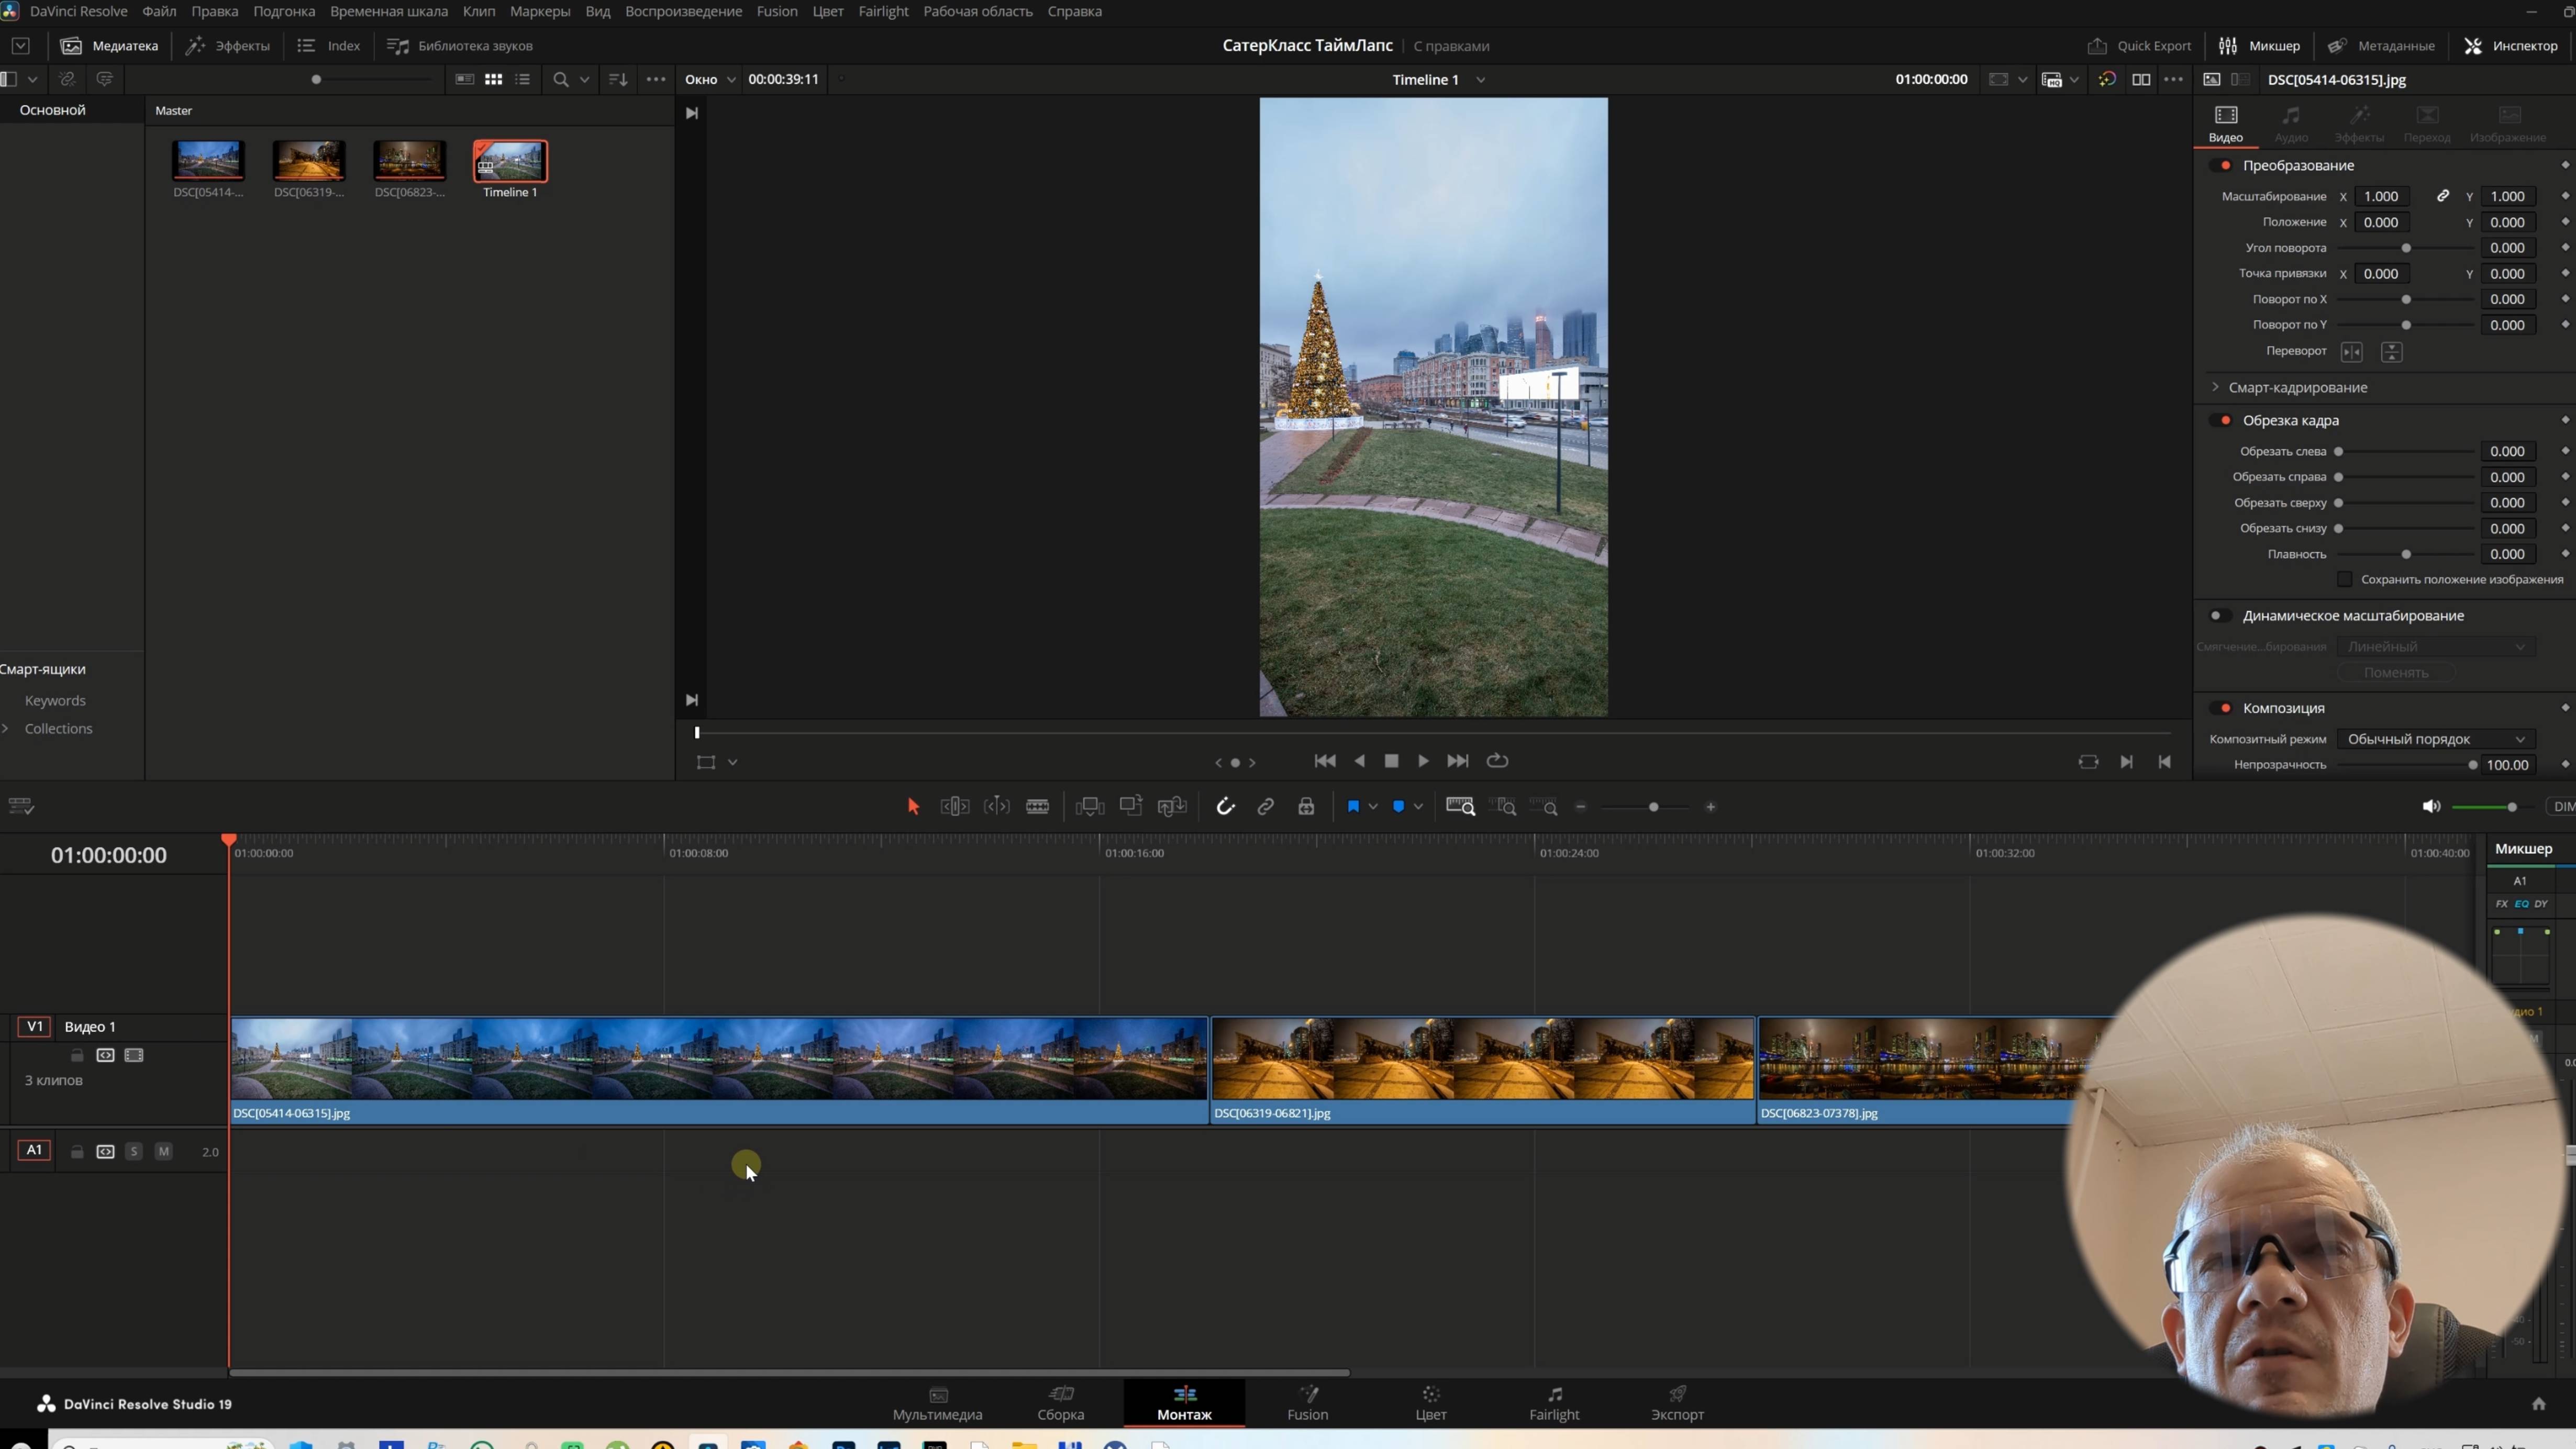The height and width of the screenshot is (1449, 2576).
Task: Select the Blade edit mode tool
Action: [x=1037, y=807]
